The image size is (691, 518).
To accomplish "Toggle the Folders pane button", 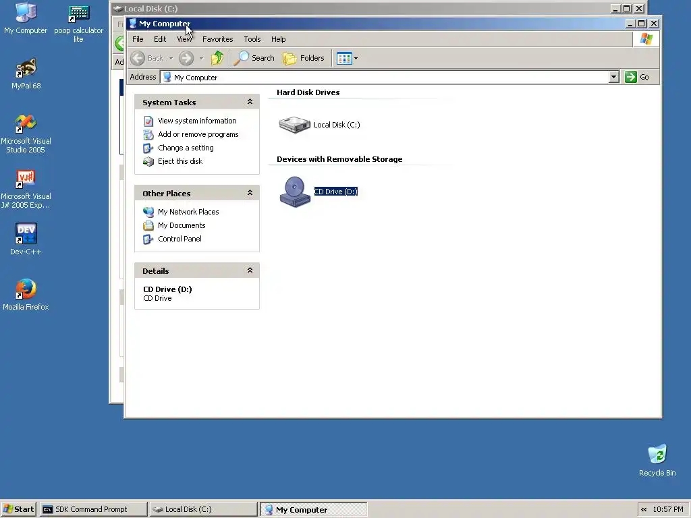I will pos(304,58).
